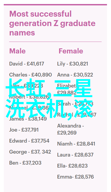Click the James - £38,149 entry
The image size is (111, 192).
[28, 119]
